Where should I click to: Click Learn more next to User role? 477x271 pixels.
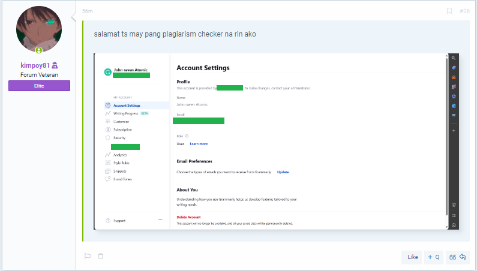click(x=199, y=144)
